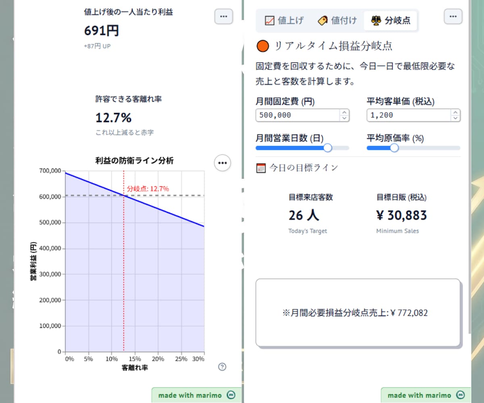Image resolution: width=484 pixels, height=403 pixels.
Task: Open the chart's three-dot options button
Action: pyautogui.click(x=222, y=163)
